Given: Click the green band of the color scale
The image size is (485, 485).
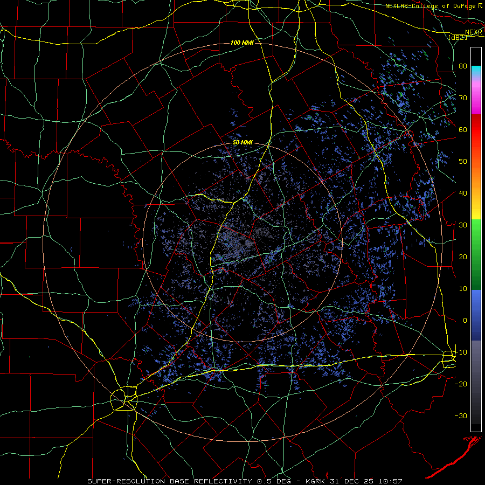Looking at the screenshot, I should click(476, 254).
